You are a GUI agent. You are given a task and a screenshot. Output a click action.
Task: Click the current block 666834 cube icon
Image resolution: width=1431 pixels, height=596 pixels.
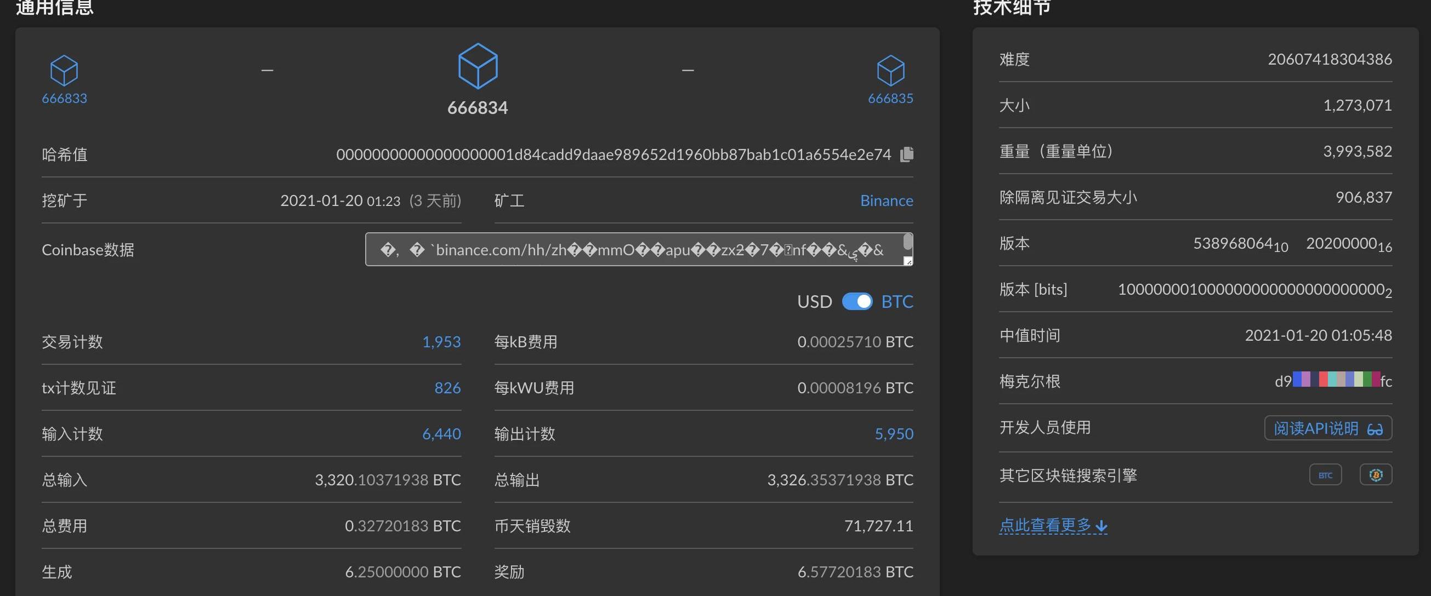[x=477, y=66]
